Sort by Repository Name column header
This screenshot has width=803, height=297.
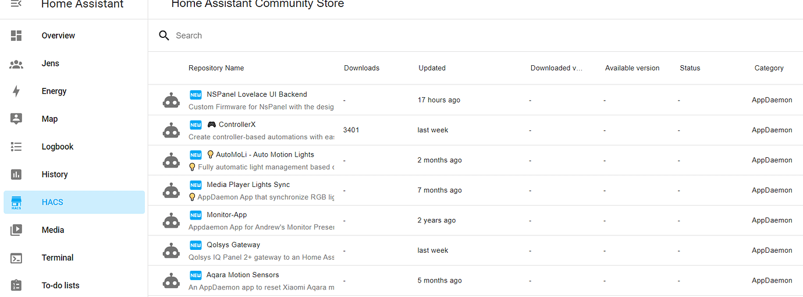tap(216, 68)
